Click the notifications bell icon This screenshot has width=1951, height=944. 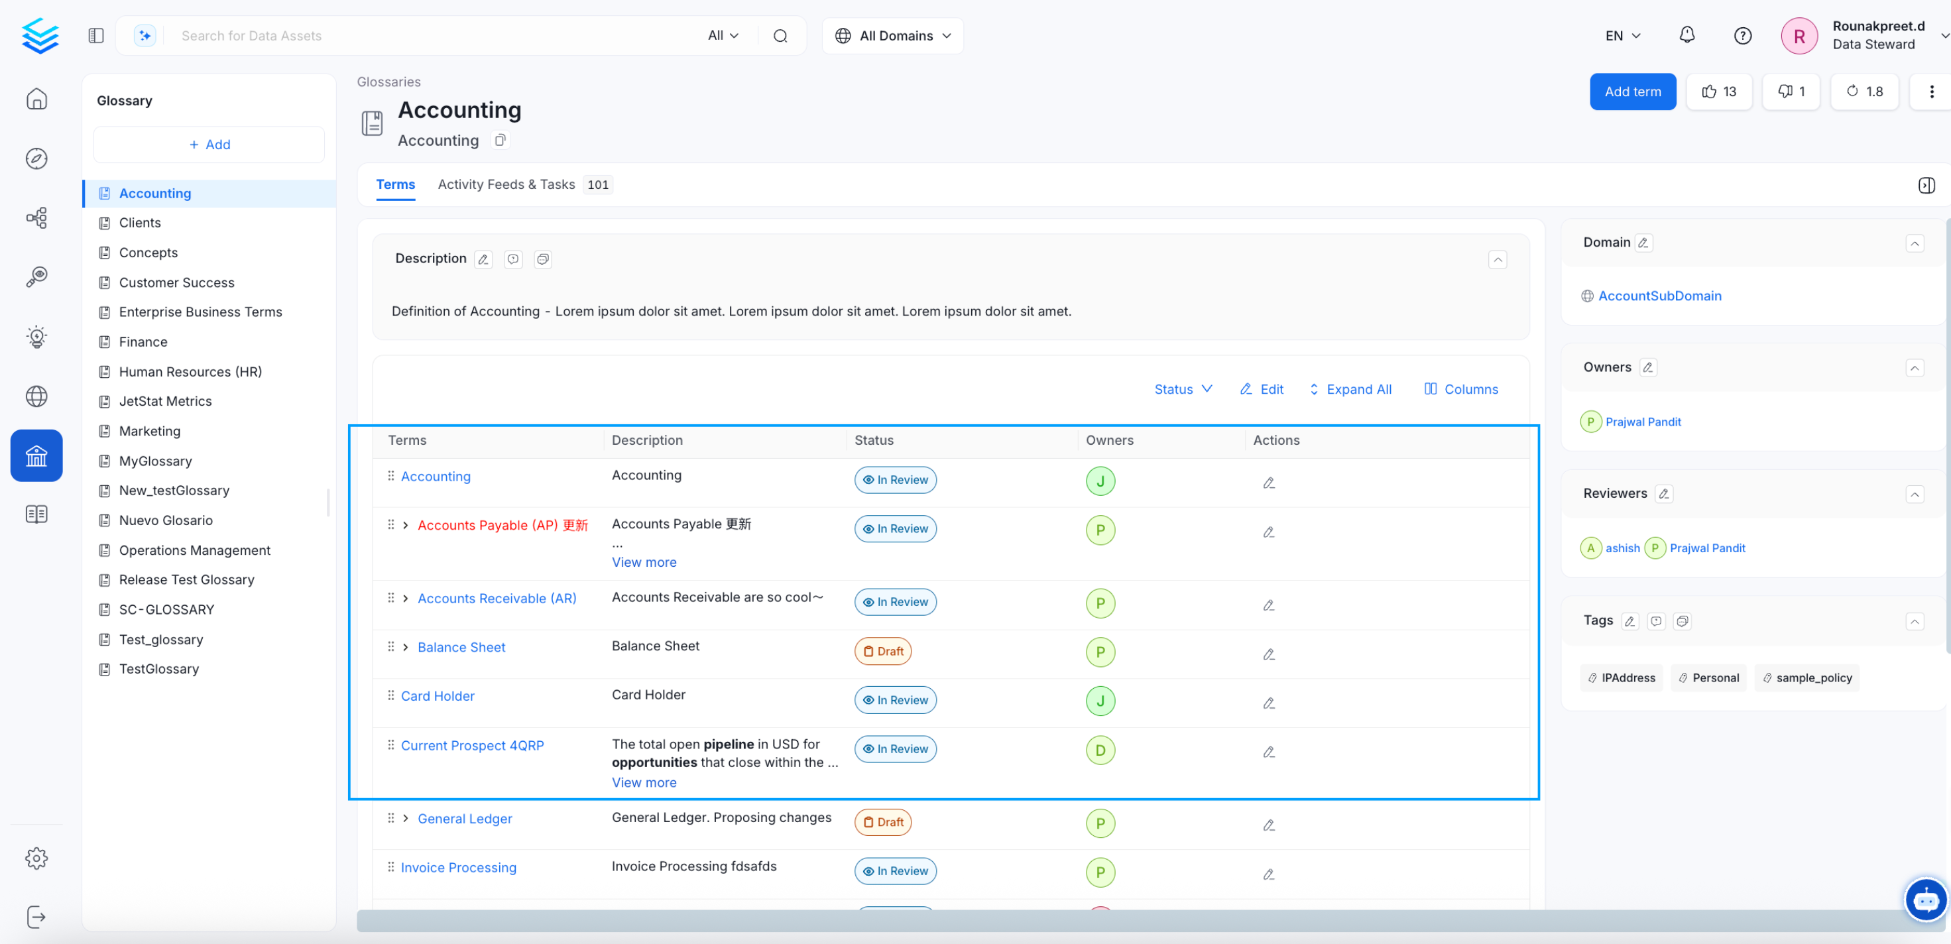pos(1686,36)
